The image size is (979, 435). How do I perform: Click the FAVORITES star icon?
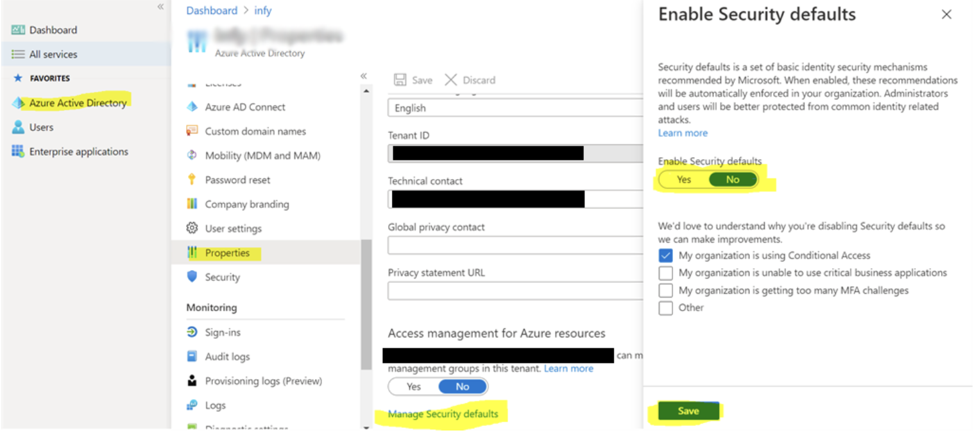click(x=18, y=78)
